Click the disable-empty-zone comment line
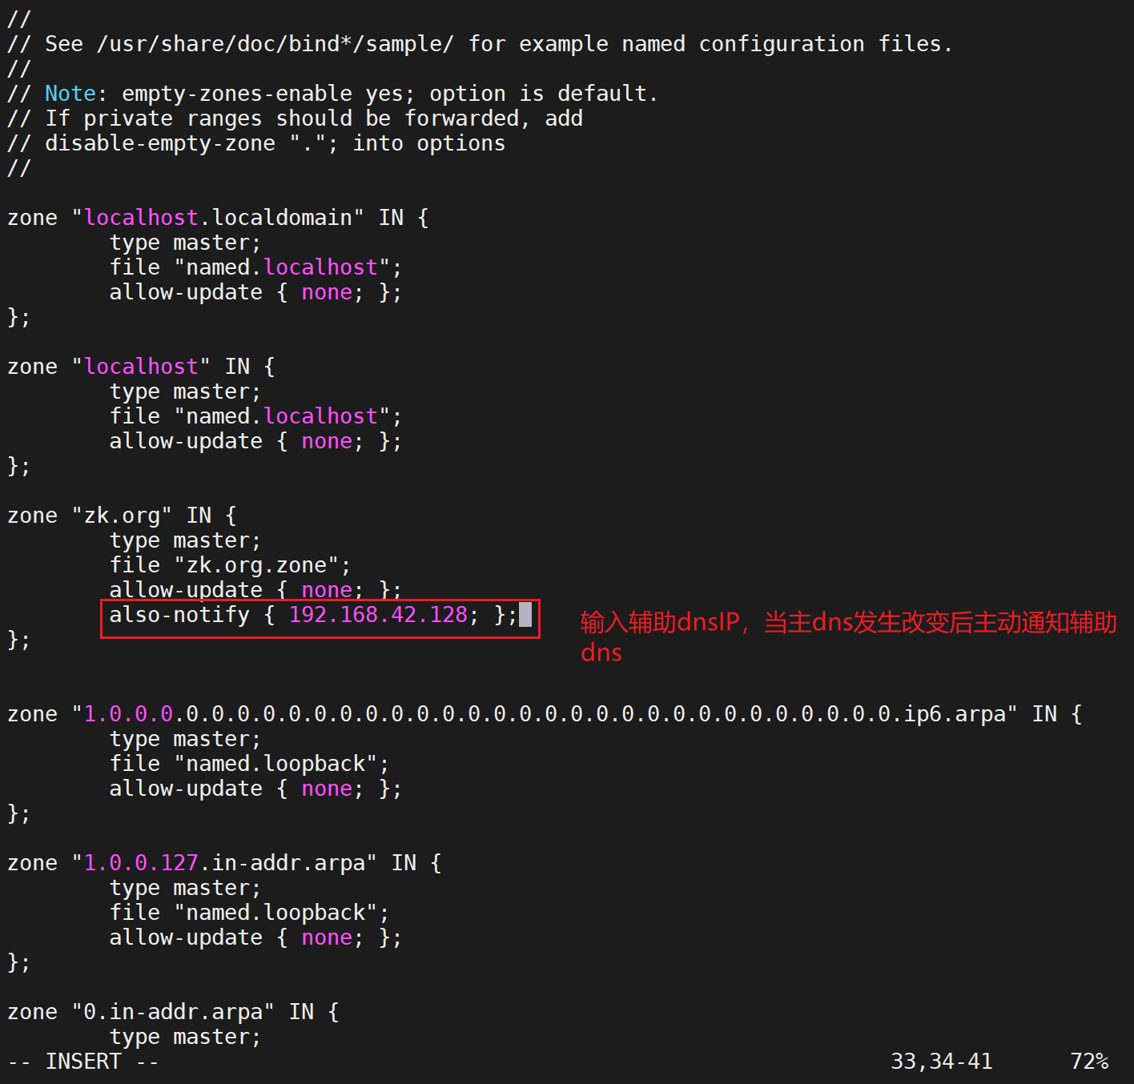Viewport: 1134px width, 1084px height. pos(256,143)
